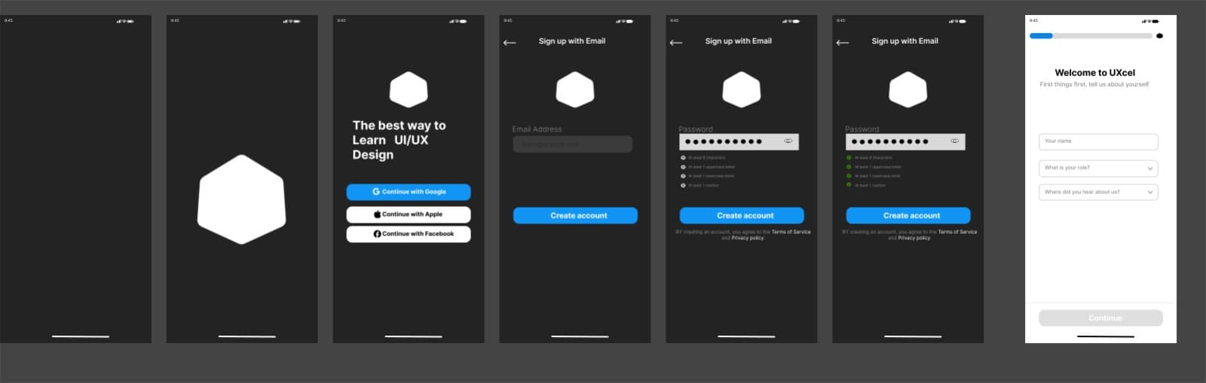Image resolution: width=1206 pixels, height=383 pixels.
Task: Tap the Facebook logo in Continue with Facebook
Action: click(378, 234)
